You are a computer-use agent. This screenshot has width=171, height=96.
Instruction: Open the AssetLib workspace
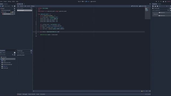(x=93, y=2)
